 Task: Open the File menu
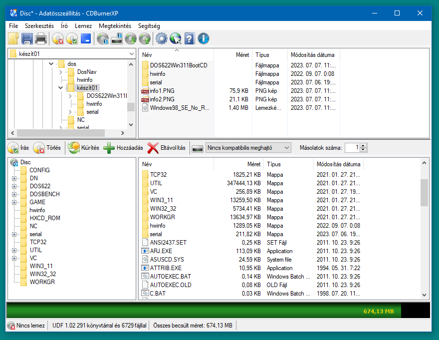[x=13, y=26]
